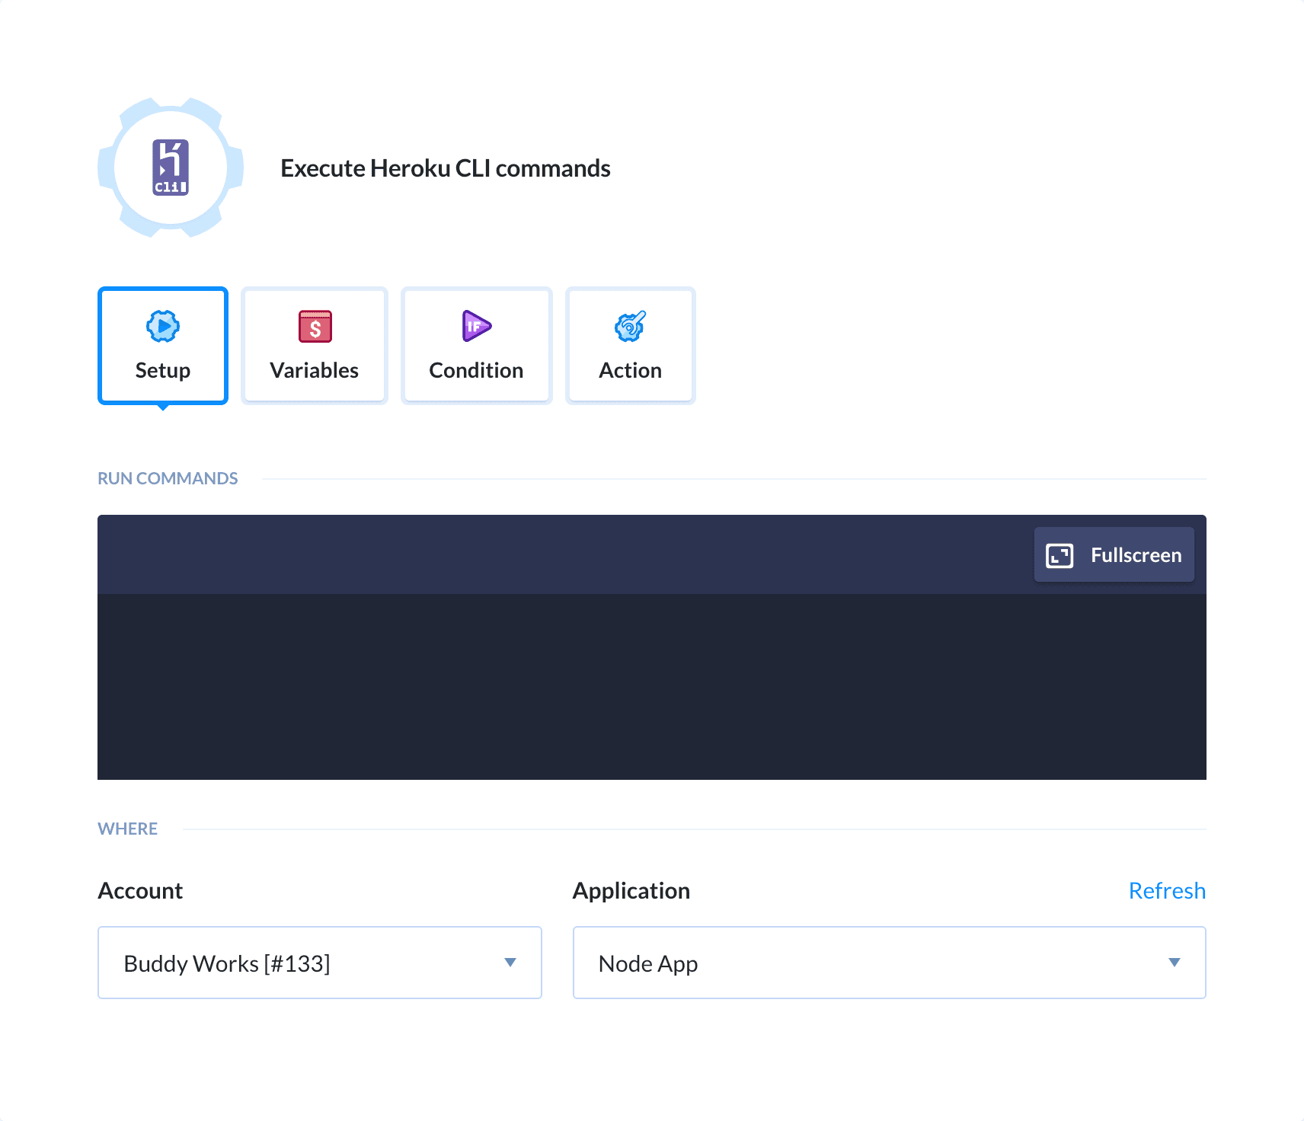Open the Account dropdown showing Buddy Works [#133]
Viewport: 1304px width, 1121px height.
(319, 962)
